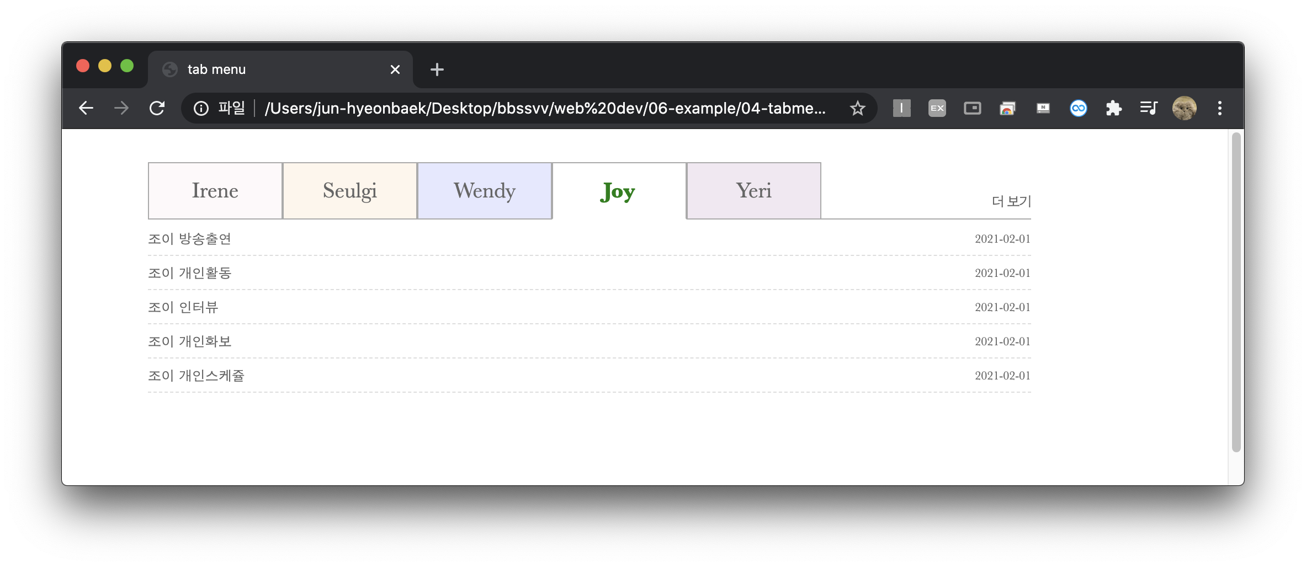Click the date beside 조이 방송출연
Viewport: 1306px width, 567px height.
[1002, 239]
